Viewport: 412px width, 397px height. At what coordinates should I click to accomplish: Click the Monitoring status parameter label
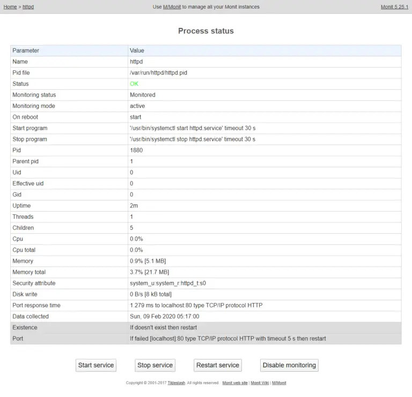click(34, 95)
